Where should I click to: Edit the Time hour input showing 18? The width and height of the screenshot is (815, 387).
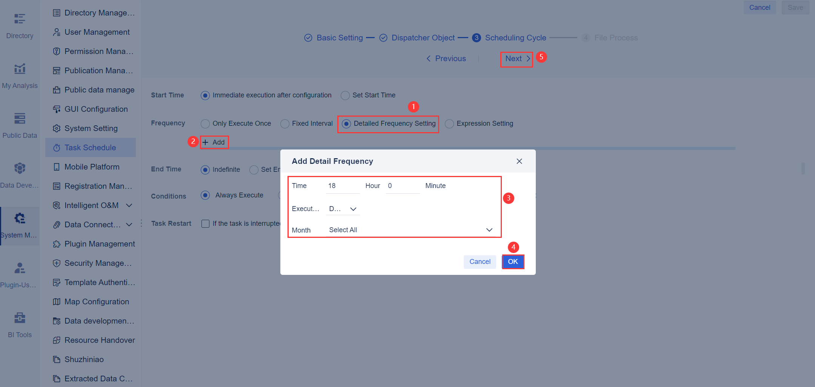point(342,185)
